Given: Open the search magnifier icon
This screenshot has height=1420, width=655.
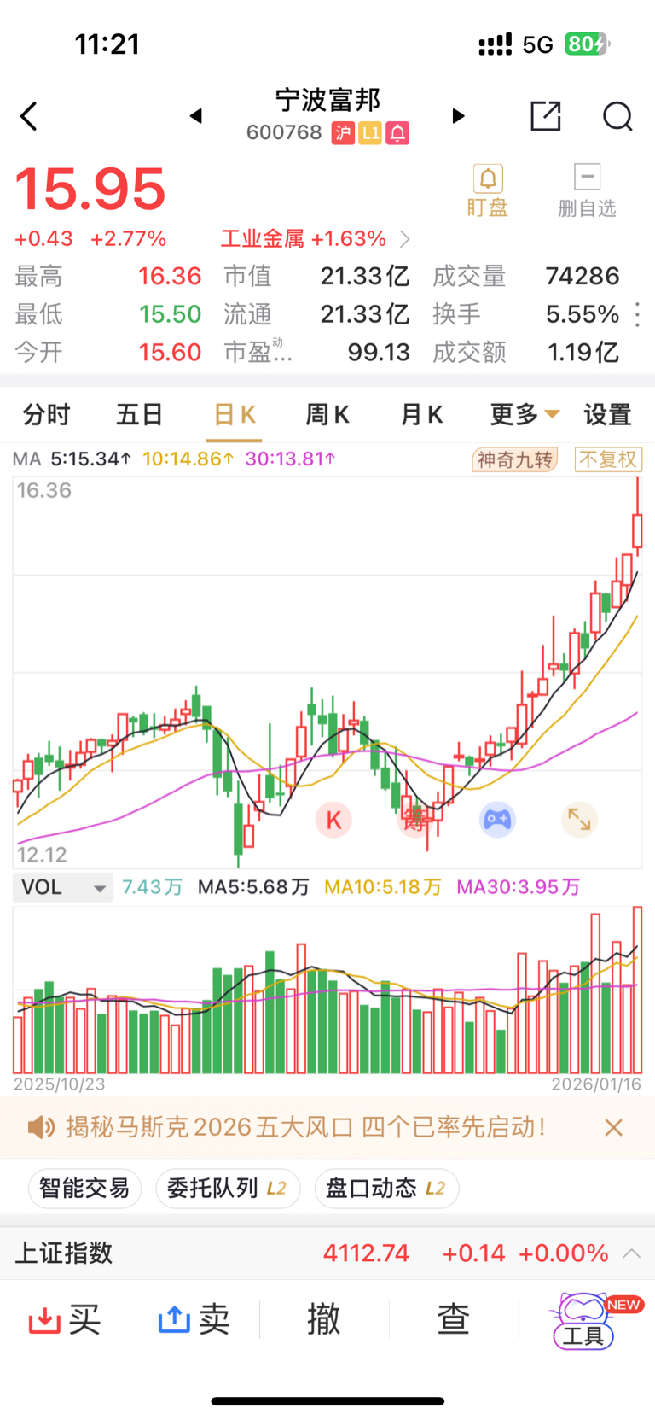Looking at the screenshot, I should click(x=617, y=116).
